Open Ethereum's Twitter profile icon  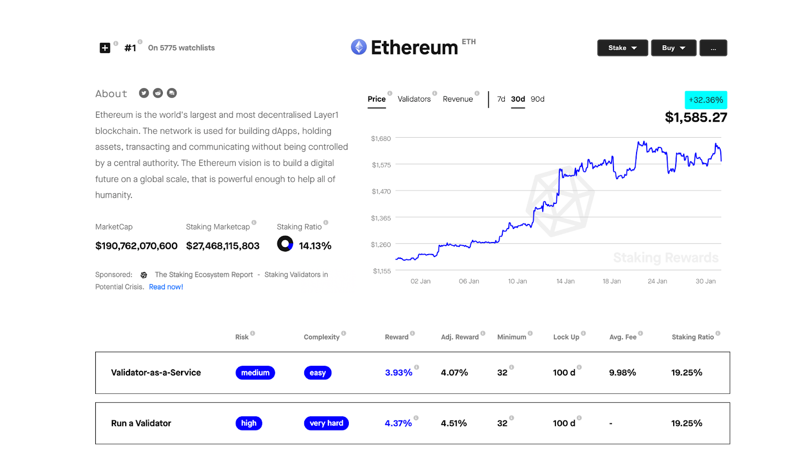click(x=144, y=93)
